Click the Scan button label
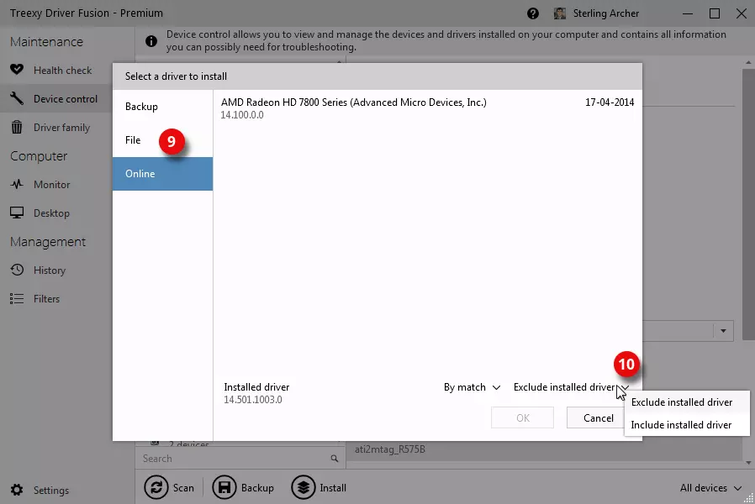This screenshot has width=755, height=504. pos(183,488)
